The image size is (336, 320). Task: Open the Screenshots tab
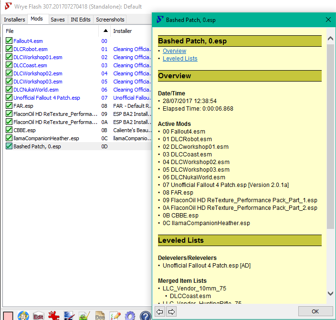click(110, 20)
